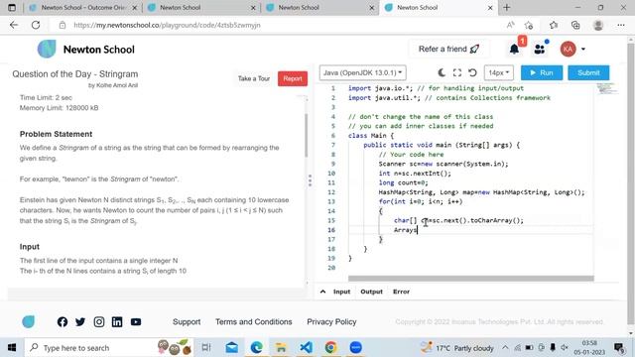The image size is (635, 357).
Task: Click the code editor horizontal scrollbar
Action: [471, 278]
